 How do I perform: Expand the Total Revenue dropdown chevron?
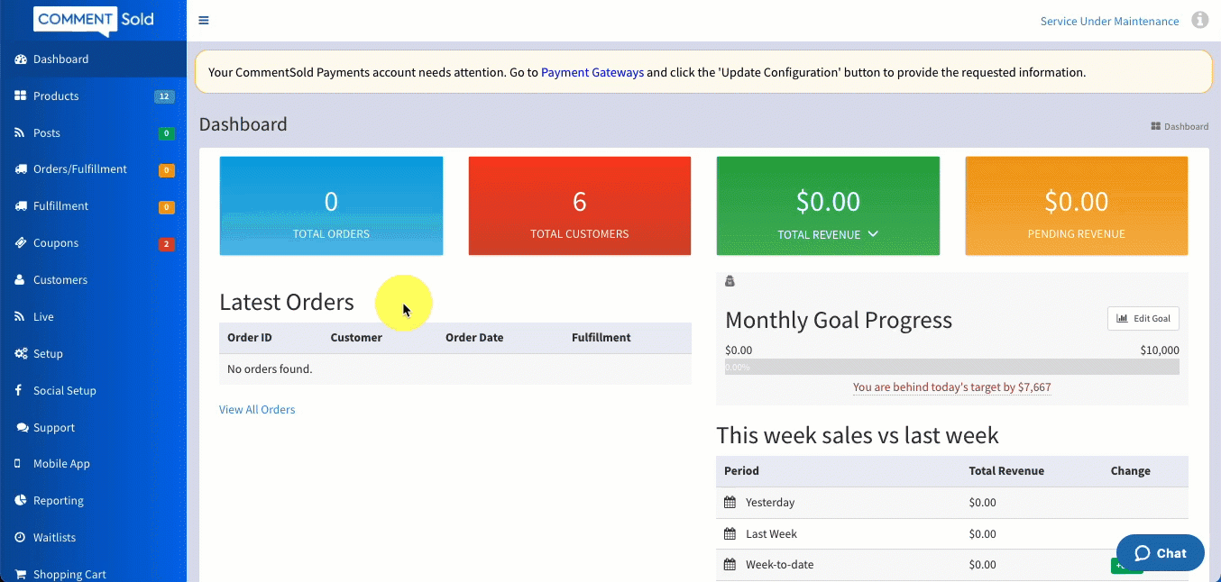[873, 234]
